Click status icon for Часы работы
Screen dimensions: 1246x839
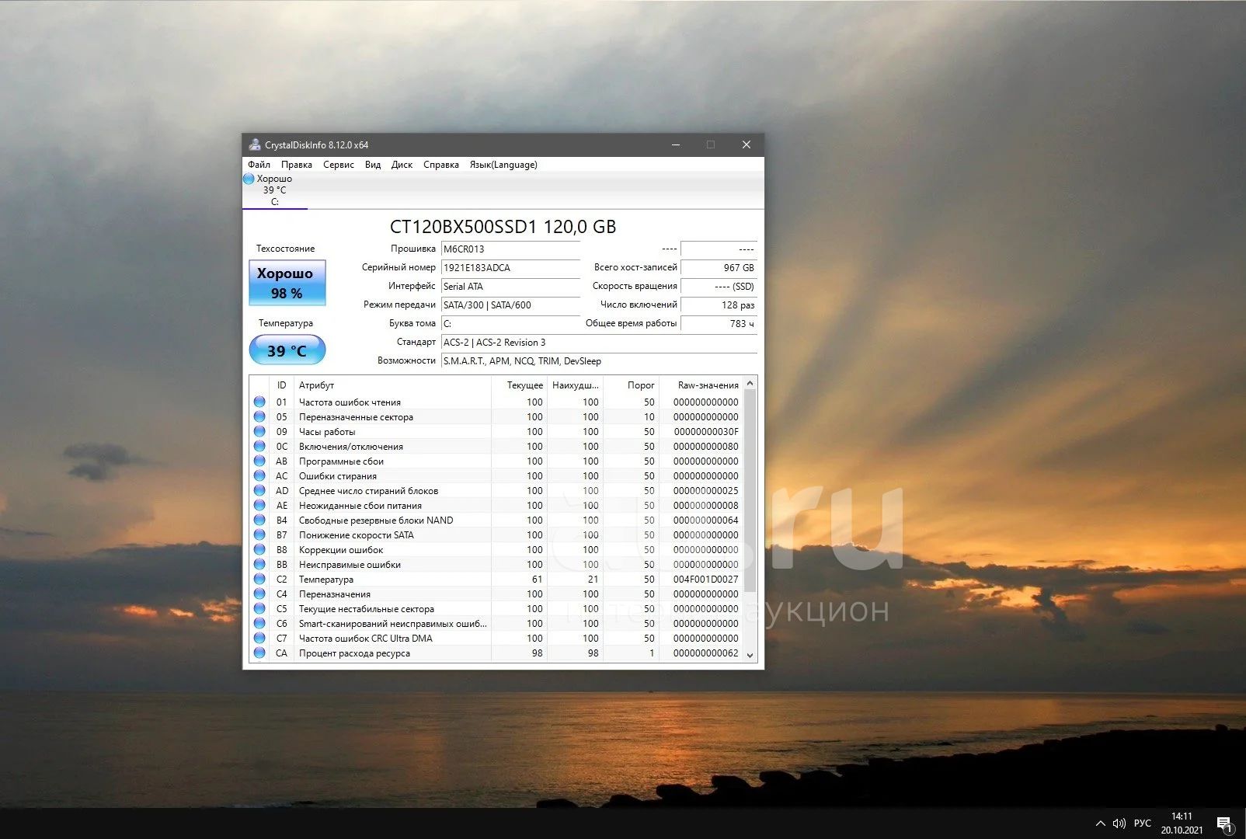pyautogui.click(x=259, y=432)
